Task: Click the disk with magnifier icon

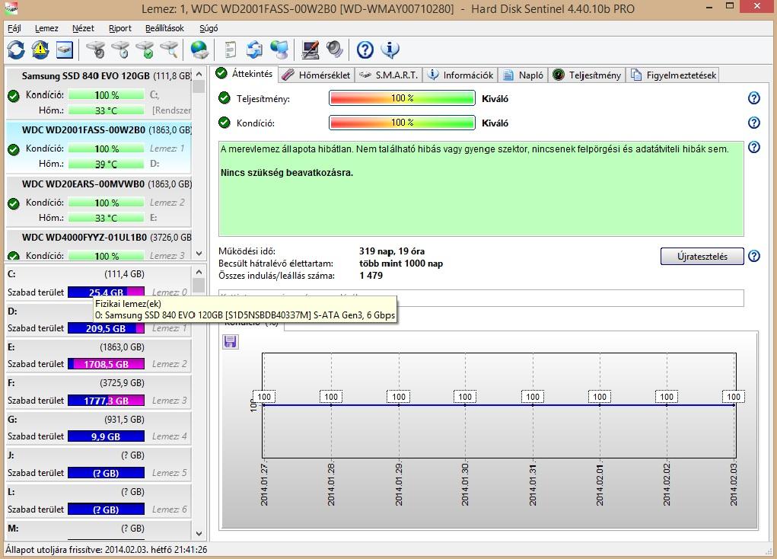Action: [169, 50]
